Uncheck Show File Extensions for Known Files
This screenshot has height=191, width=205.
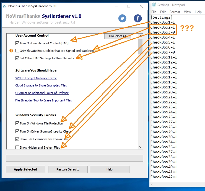17,139
